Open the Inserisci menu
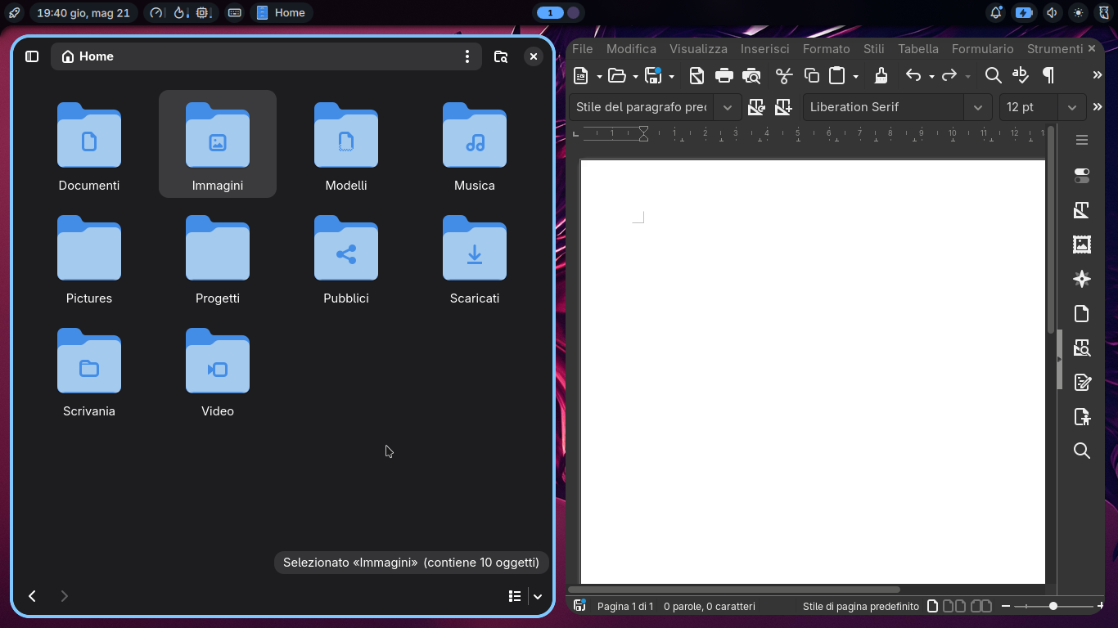 point(765,49)
